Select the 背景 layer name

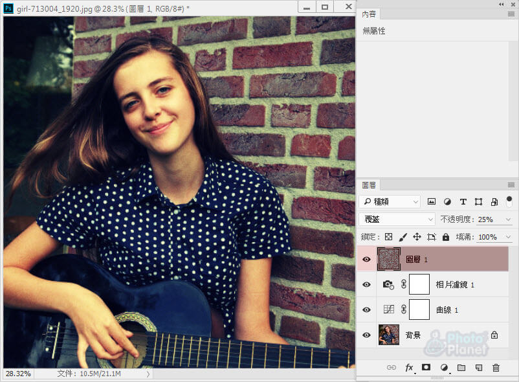(413, 335)
